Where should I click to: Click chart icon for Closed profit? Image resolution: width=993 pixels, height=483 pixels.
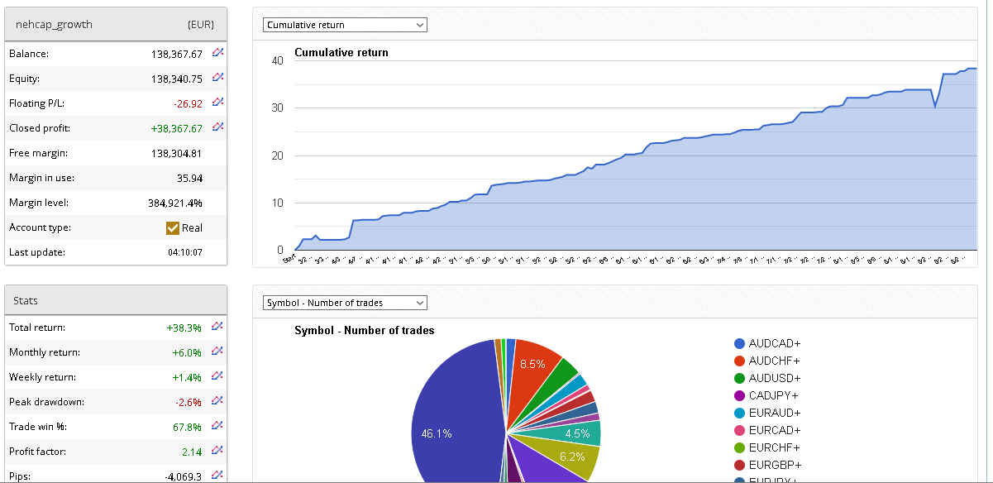(x=217, y=127)
